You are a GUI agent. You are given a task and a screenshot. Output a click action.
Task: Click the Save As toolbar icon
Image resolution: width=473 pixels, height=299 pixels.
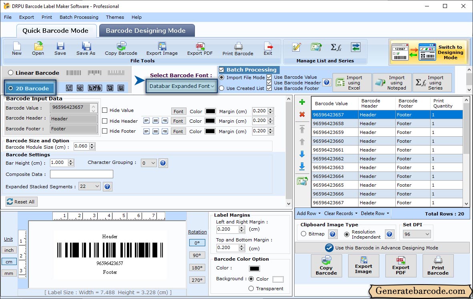86,49
